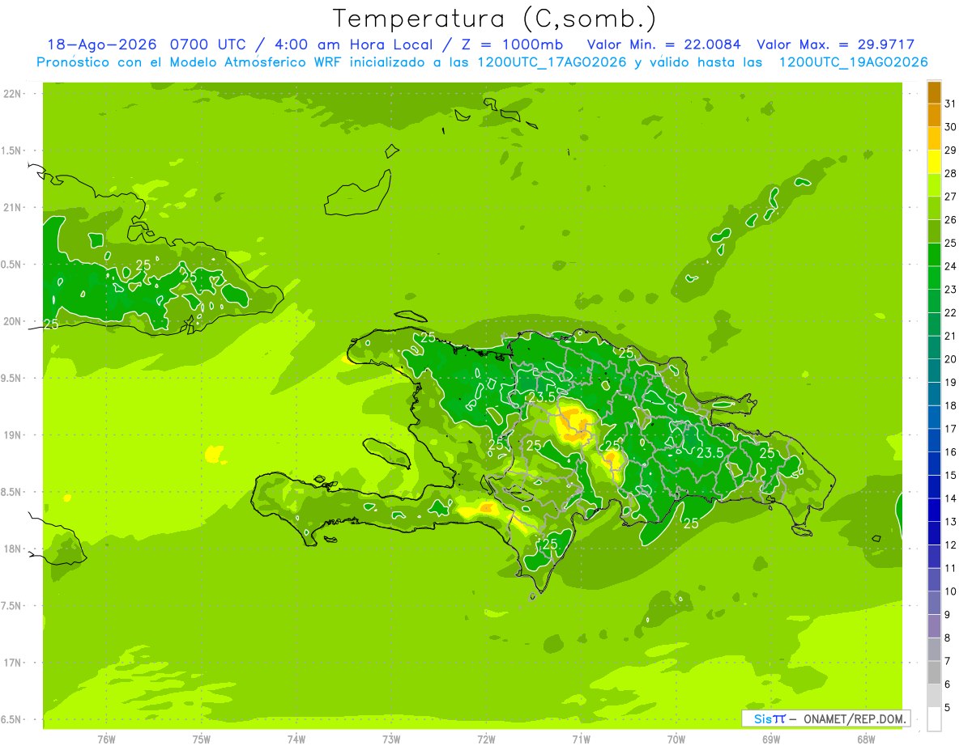The width and height of the screenshot is (972, 750).
Task: Click the legend value "29"
Action: (950, 150)
